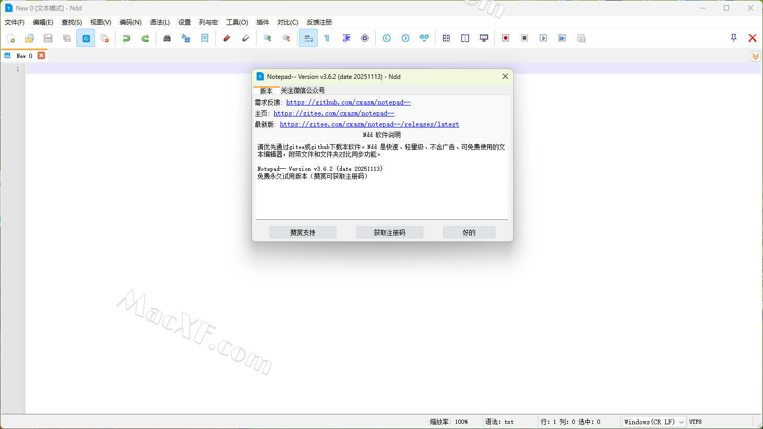
Task: Toggle word wrap in the toolbar
Action: coord(308,38)
